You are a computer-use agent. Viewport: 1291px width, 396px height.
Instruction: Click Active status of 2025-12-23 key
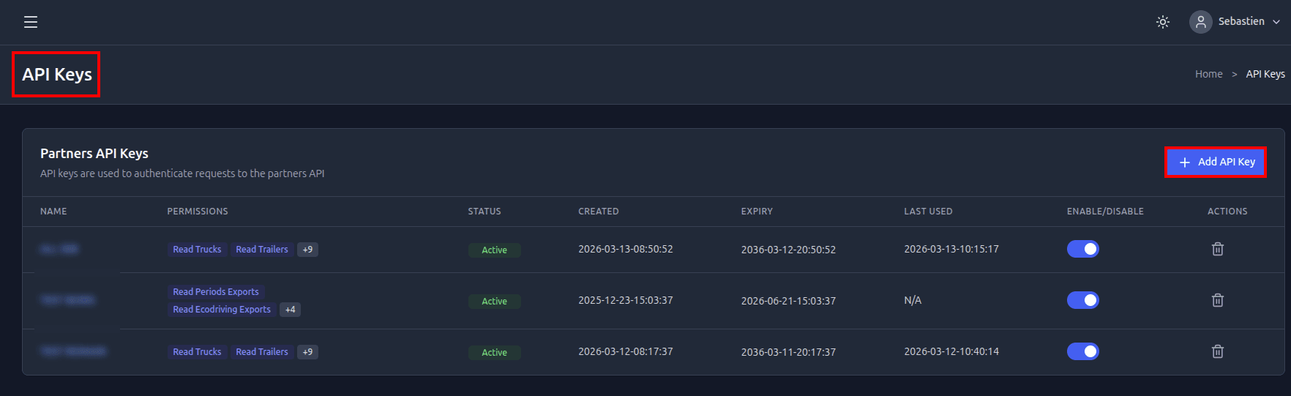pyautogui.click(x=495, y=302)
